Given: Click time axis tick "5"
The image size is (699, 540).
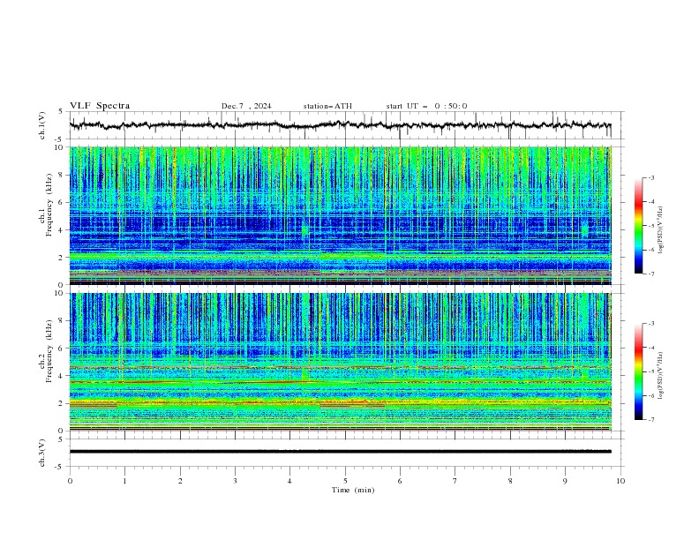Looking at the screenshot, I should click(345, 481).
